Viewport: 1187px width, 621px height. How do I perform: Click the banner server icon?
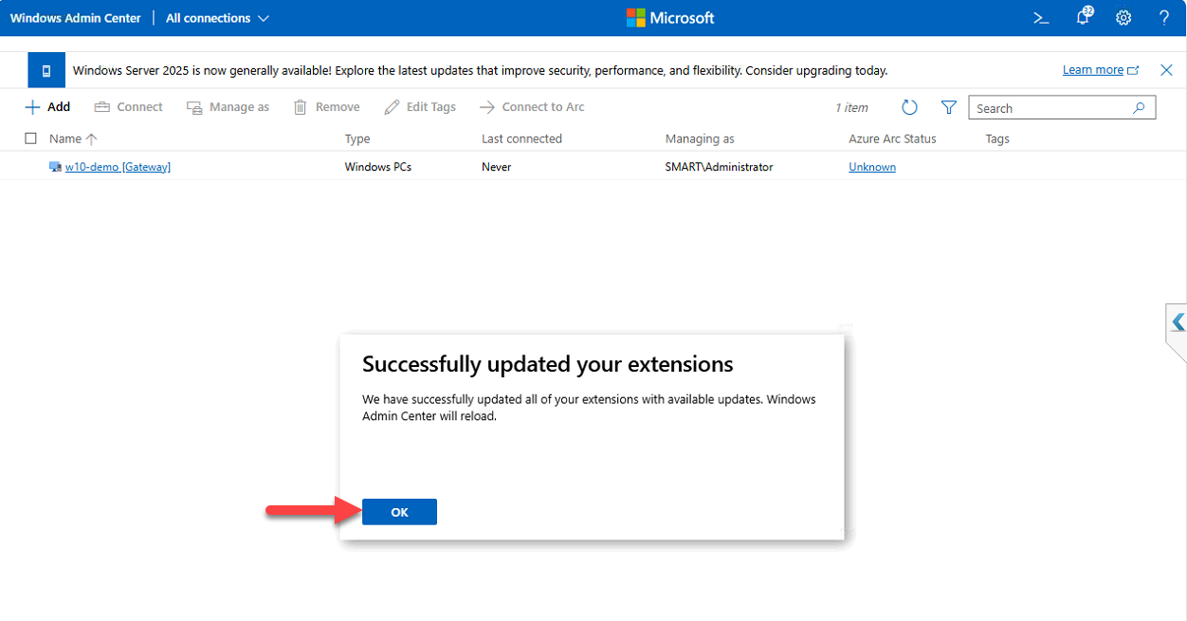[x=46, y=70]
